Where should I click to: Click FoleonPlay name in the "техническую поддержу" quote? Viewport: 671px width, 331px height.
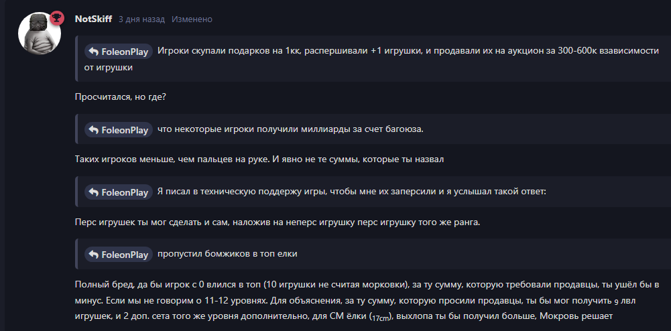pyautogui.click(x=125, y=192)
